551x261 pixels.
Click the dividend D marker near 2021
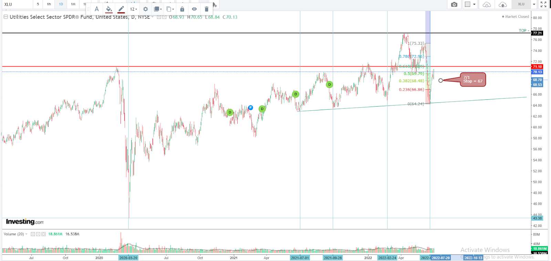230,112
